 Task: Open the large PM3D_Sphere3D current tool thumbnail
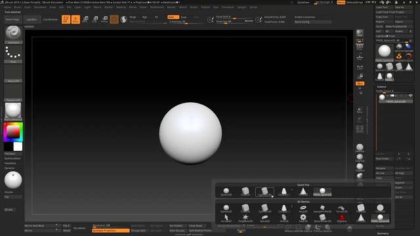pos(385,52)
